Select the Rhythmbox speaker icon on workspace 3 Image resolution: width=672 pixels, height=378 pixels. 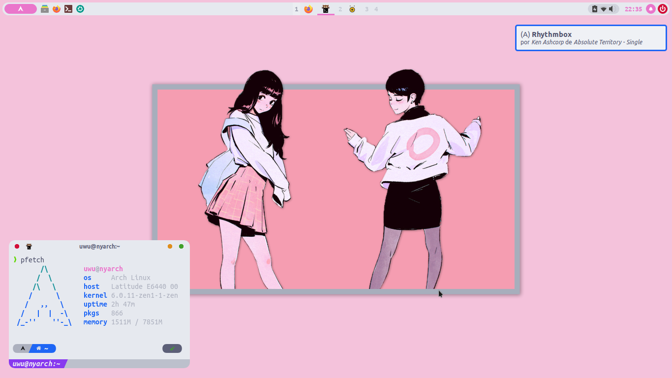(352, 8)
